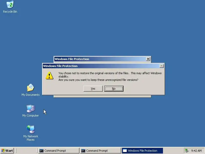The width and height of the screenshot is (205, 154).
Task: Select the My Network Places icon
Action: [30, 133]
